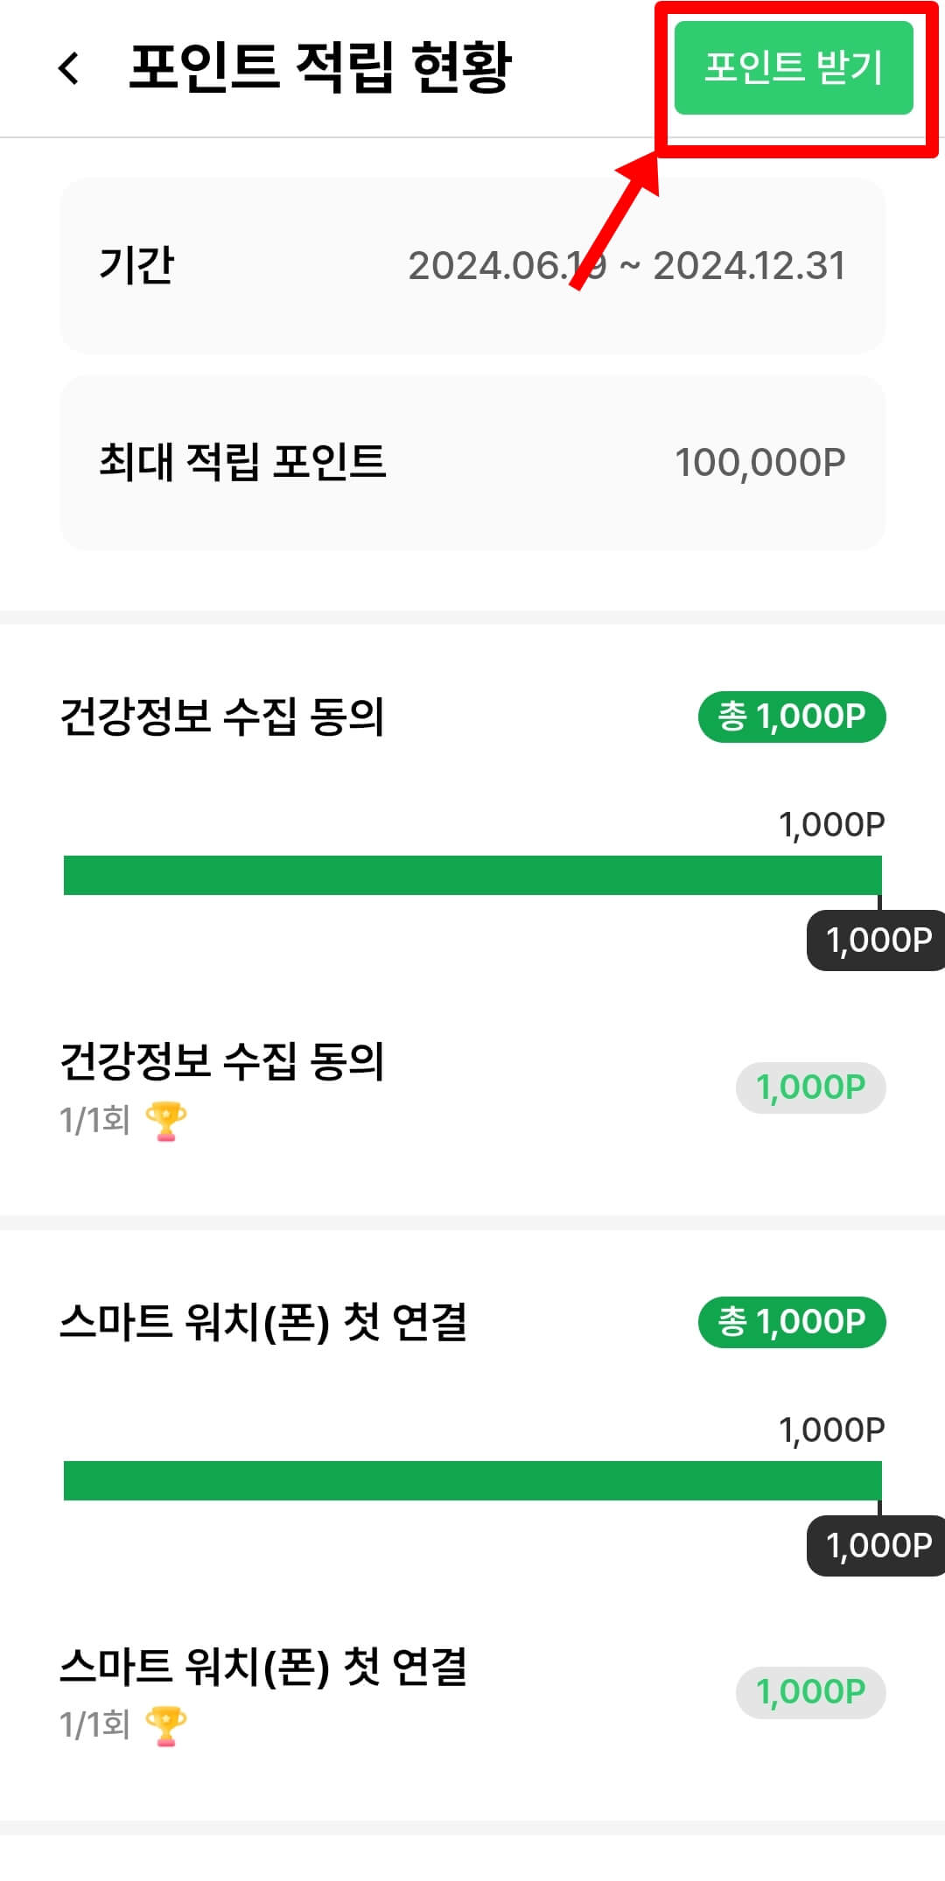Tap the 스마트 워치(폰) 첫 연결 section heading
945x1881 pixels.
pyautogui.click(x=263, y=1322)
